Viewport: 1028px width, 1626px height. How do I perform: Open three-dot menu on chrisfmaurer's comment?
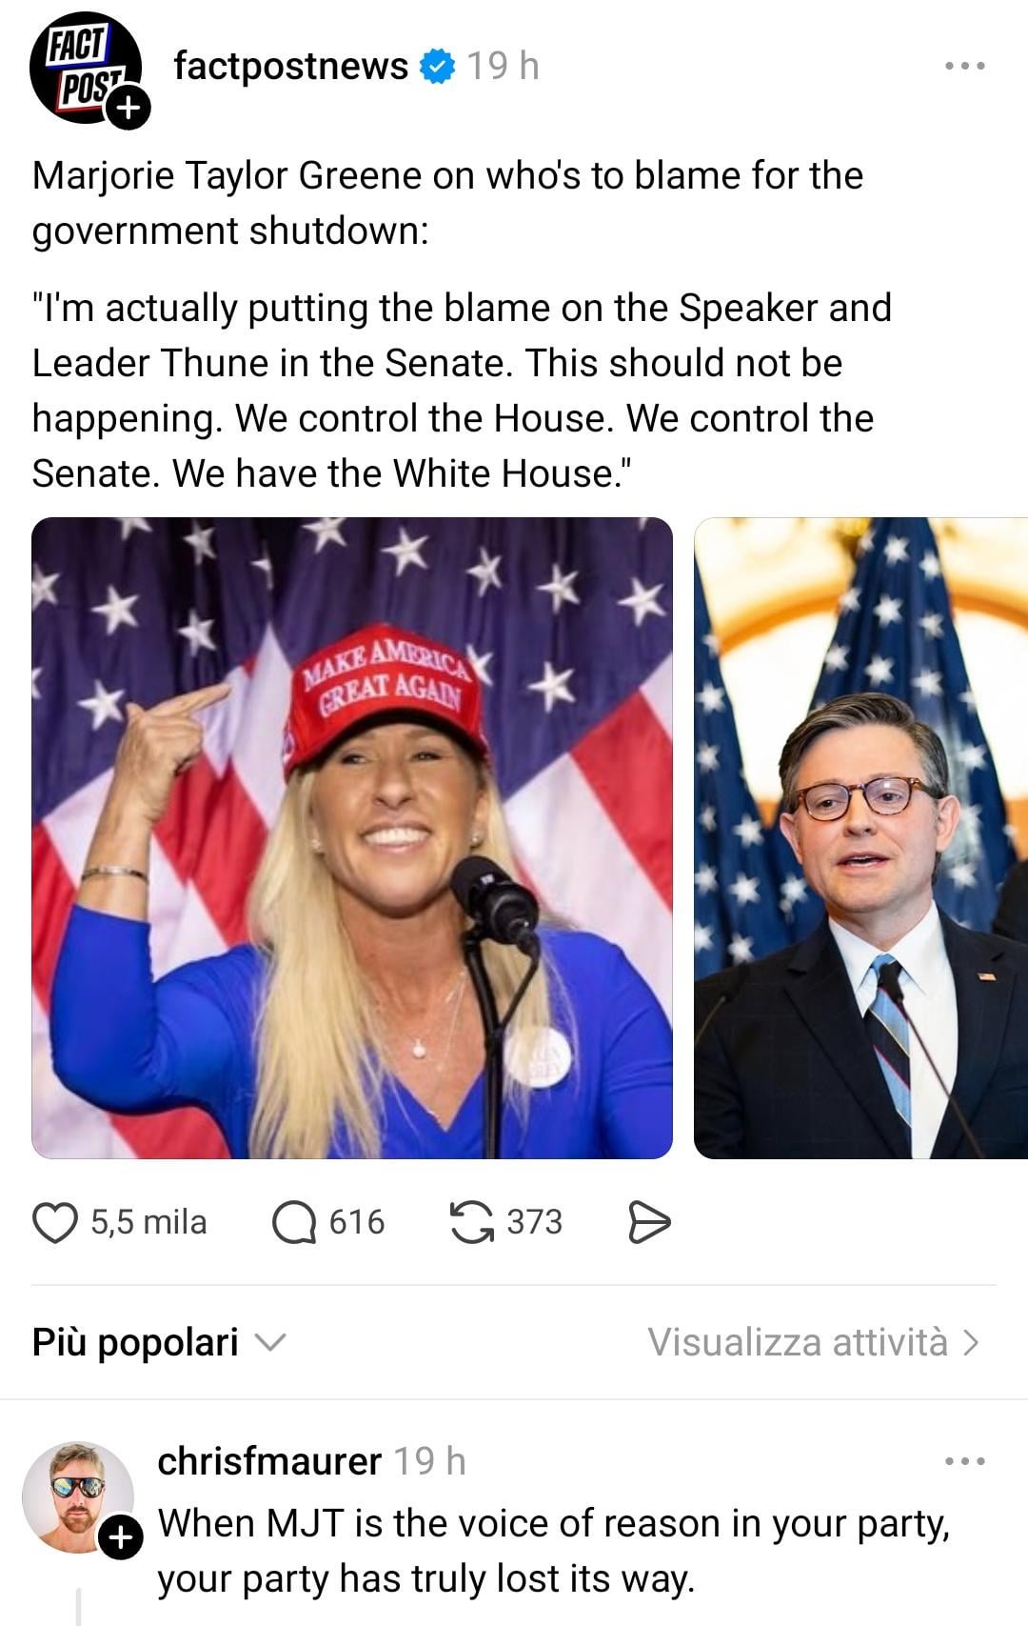965,1460
